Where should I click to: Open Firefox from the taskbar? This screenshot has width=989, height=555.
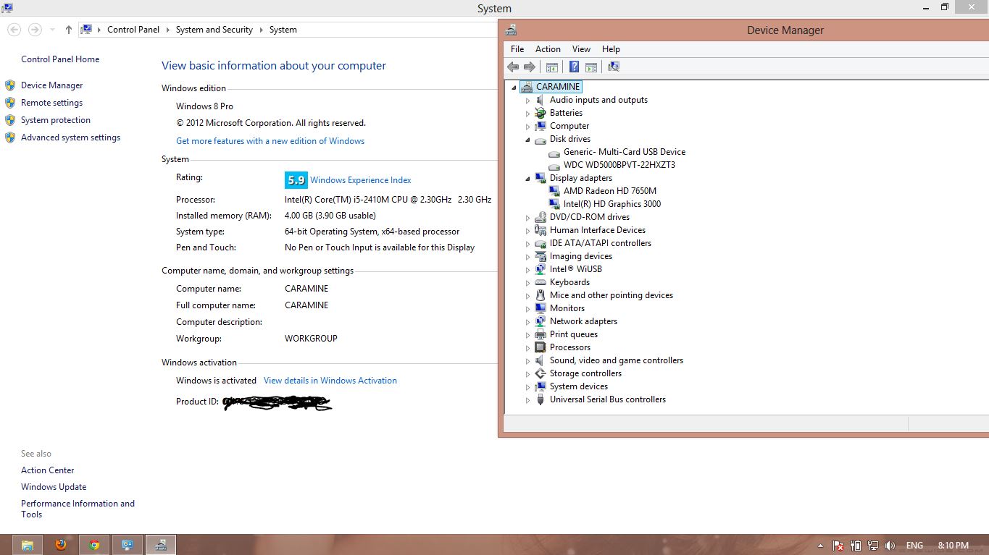(61, 545)
